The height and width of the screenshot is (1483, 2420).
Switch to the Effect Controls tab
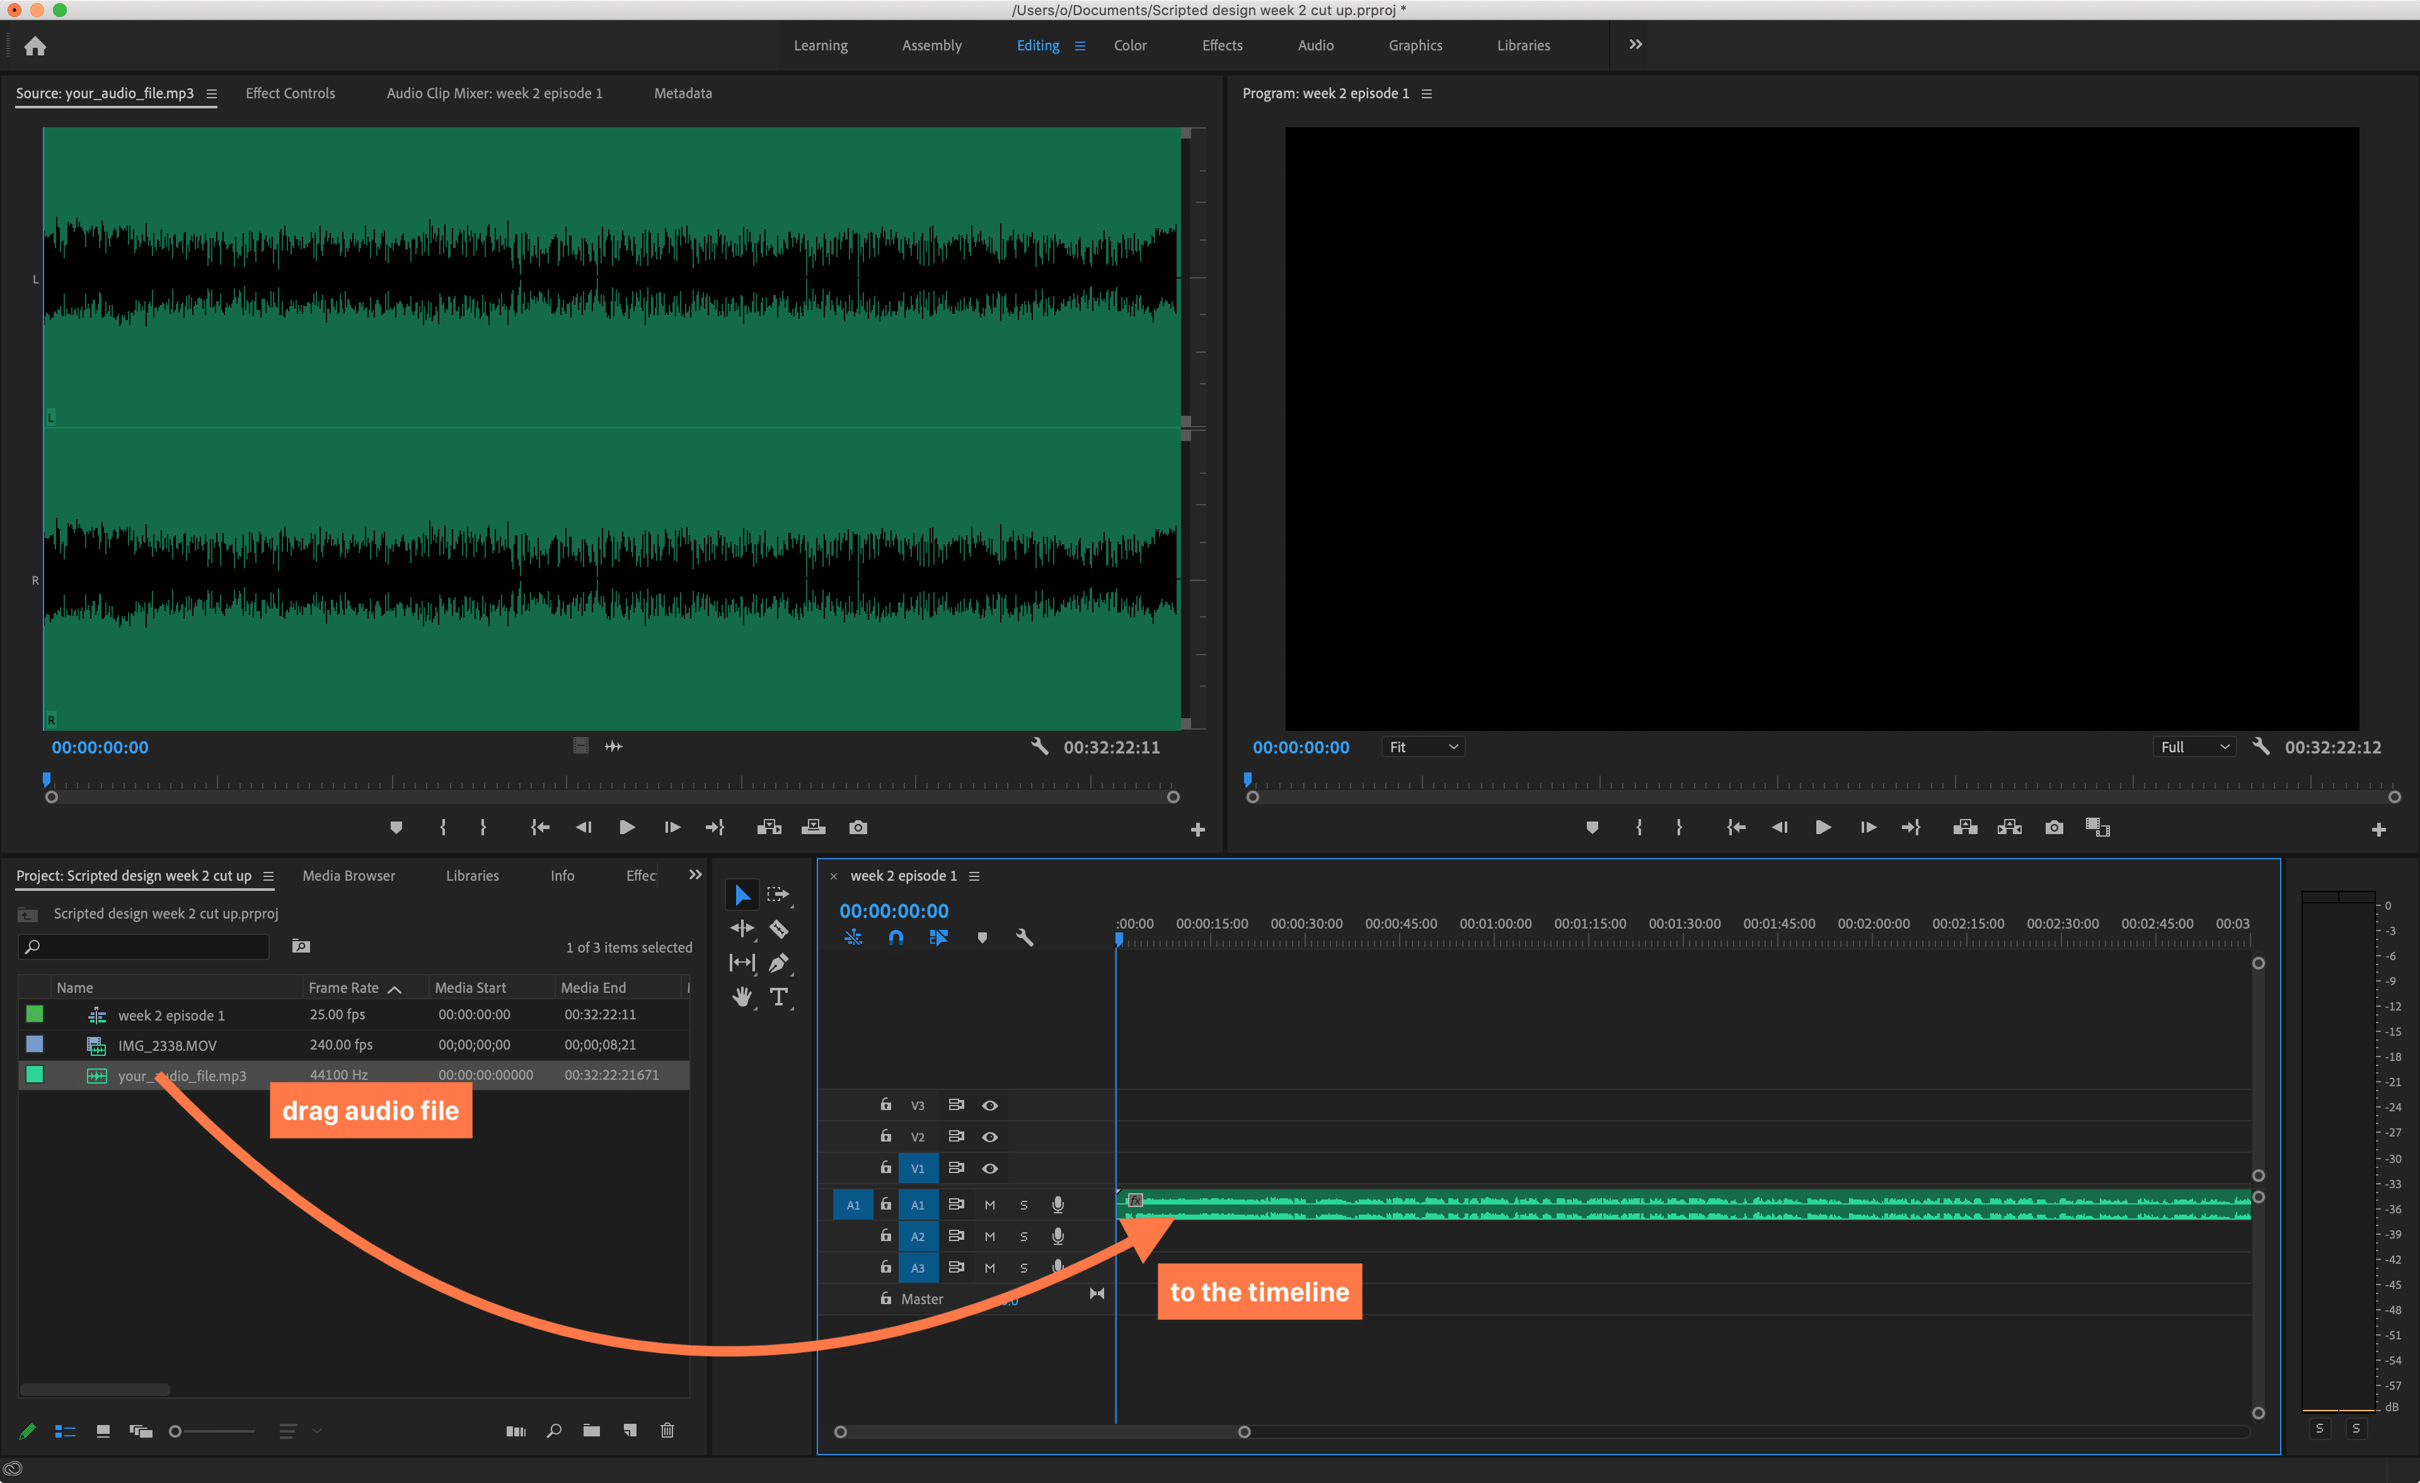(x=290, y=93)
